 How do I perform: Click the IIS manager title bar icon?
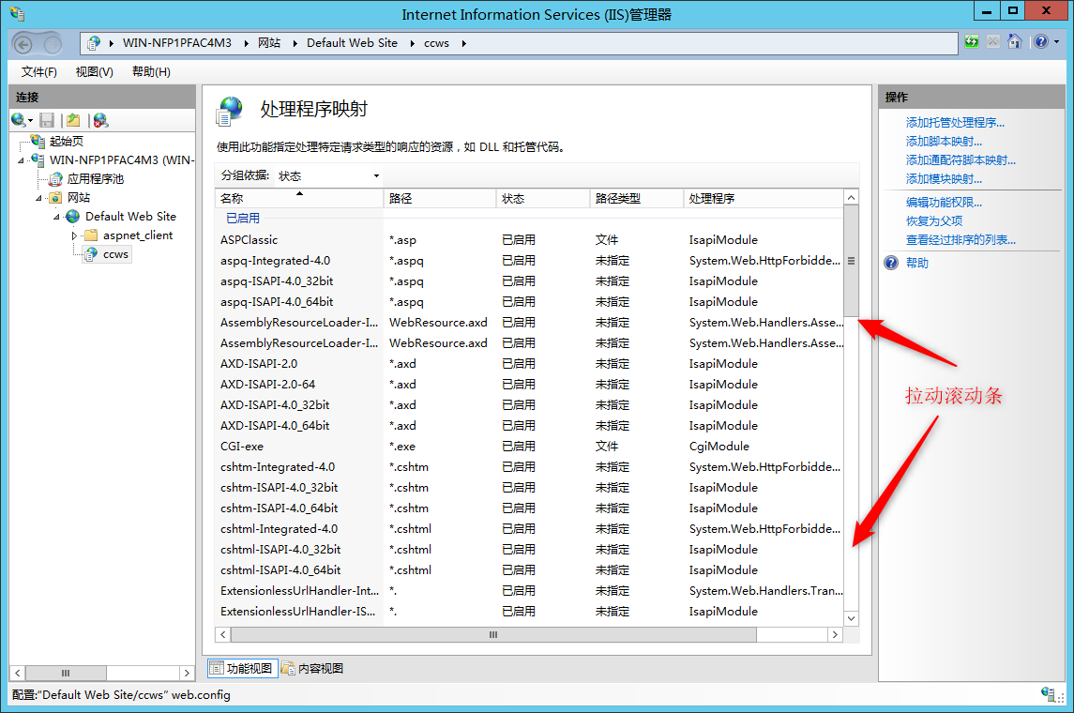click(17, 14)
